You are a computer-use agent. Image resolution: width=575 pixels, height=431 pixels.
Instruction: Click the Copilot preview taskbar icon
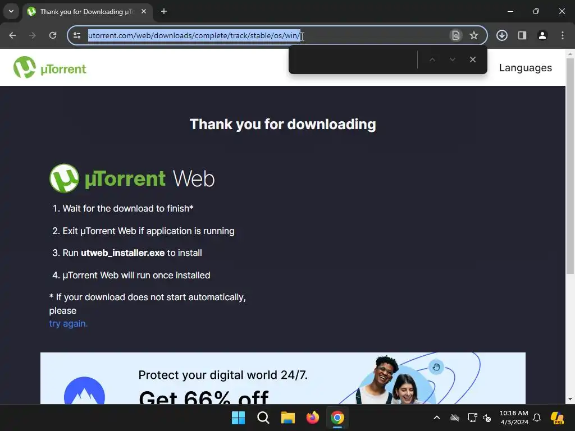pos(557,418)
